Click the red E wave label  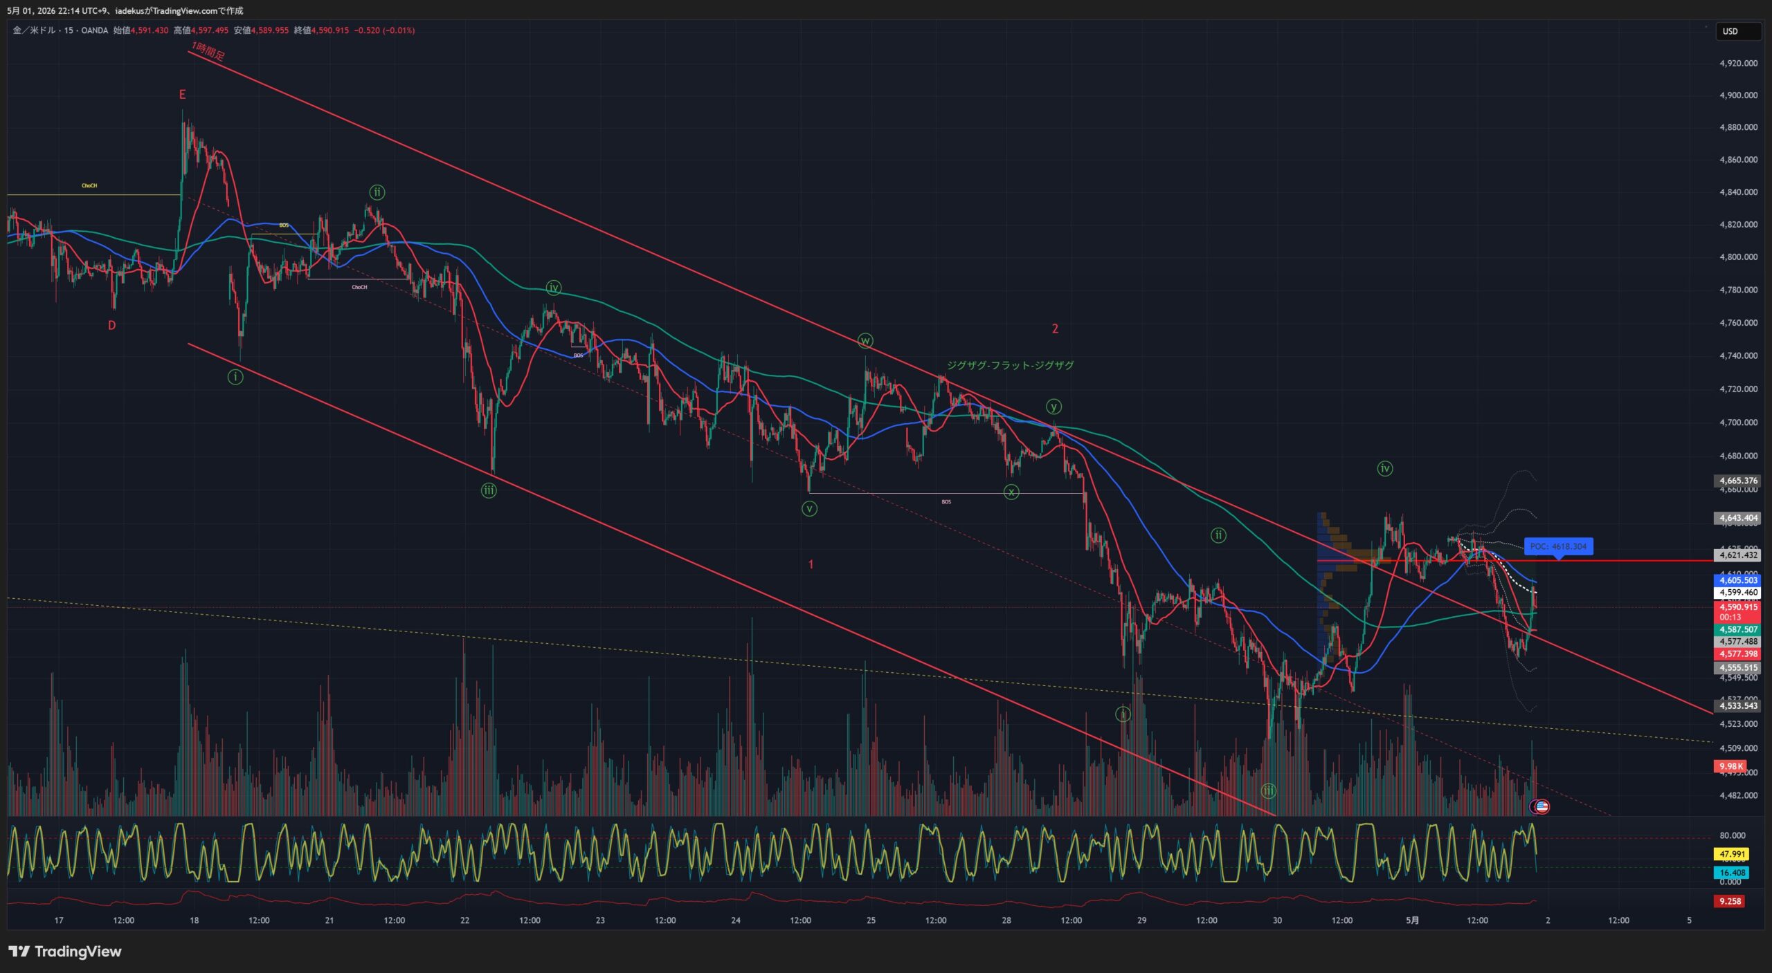click(183, 95)
